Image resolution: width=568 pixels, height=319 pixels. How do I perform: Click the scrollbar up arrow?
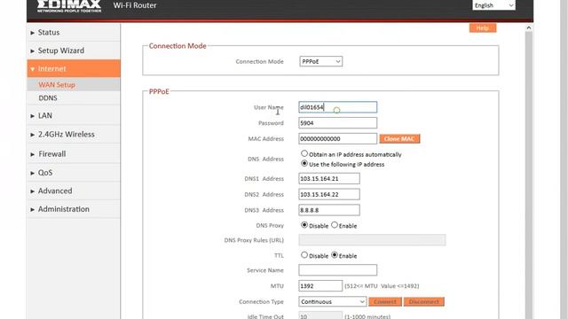pyautogui.click(x=529, y=27)
